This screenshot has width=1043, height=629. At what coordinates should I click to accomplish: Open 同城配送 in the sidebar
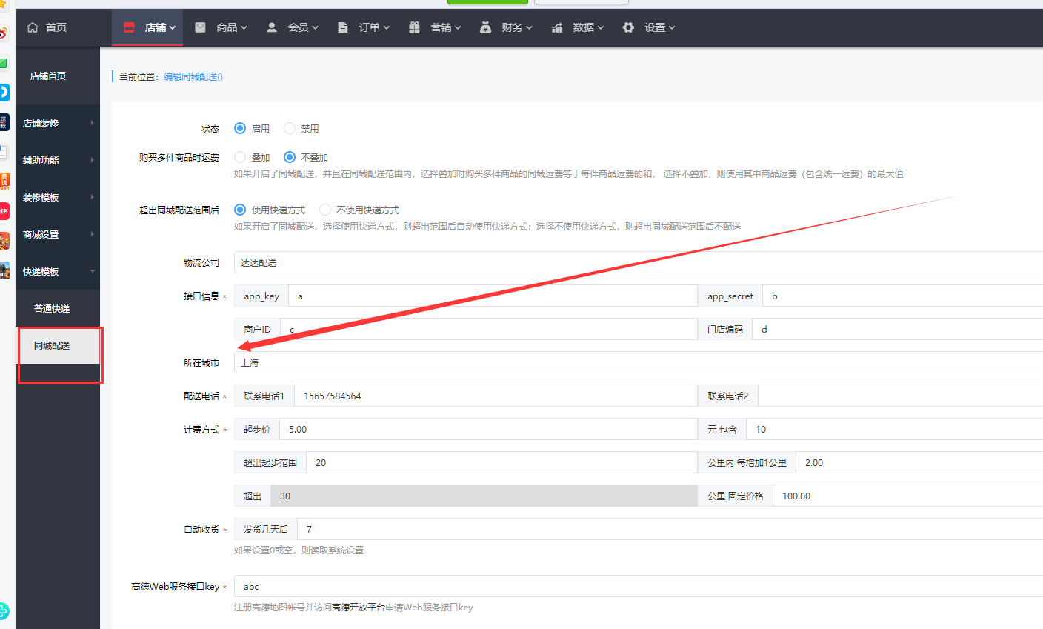click(x=52, y=345)
